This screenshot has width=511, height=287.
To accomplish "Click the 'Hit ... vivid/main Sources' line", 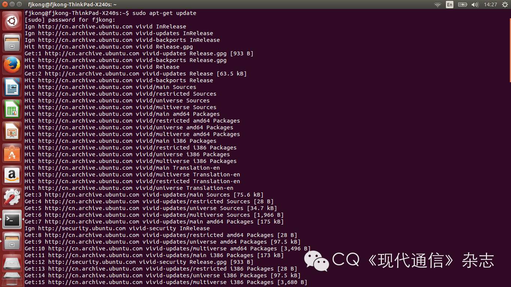I will pyautogui.click(x=110, y=87).
